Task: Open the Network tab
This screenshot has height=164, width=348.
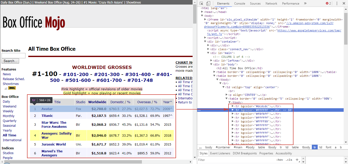Action: tap(271, 4)
